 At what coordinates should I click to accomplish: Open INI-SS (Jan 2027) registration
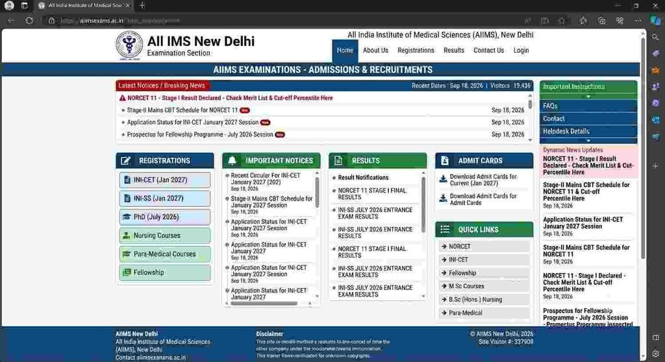point(164,199)
